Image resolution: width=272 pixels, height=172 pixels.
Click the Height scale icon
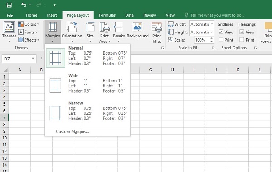pyautogui.click(x=171, y=32)
